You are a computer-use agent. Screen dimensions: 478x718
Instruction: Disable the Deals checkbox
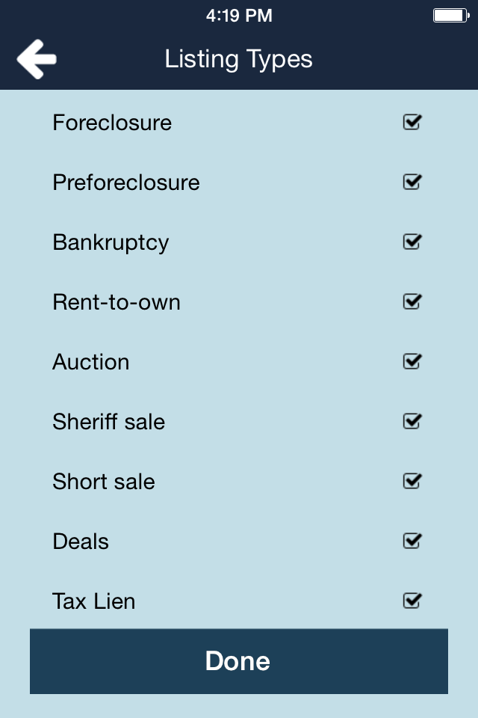point(412,541)
